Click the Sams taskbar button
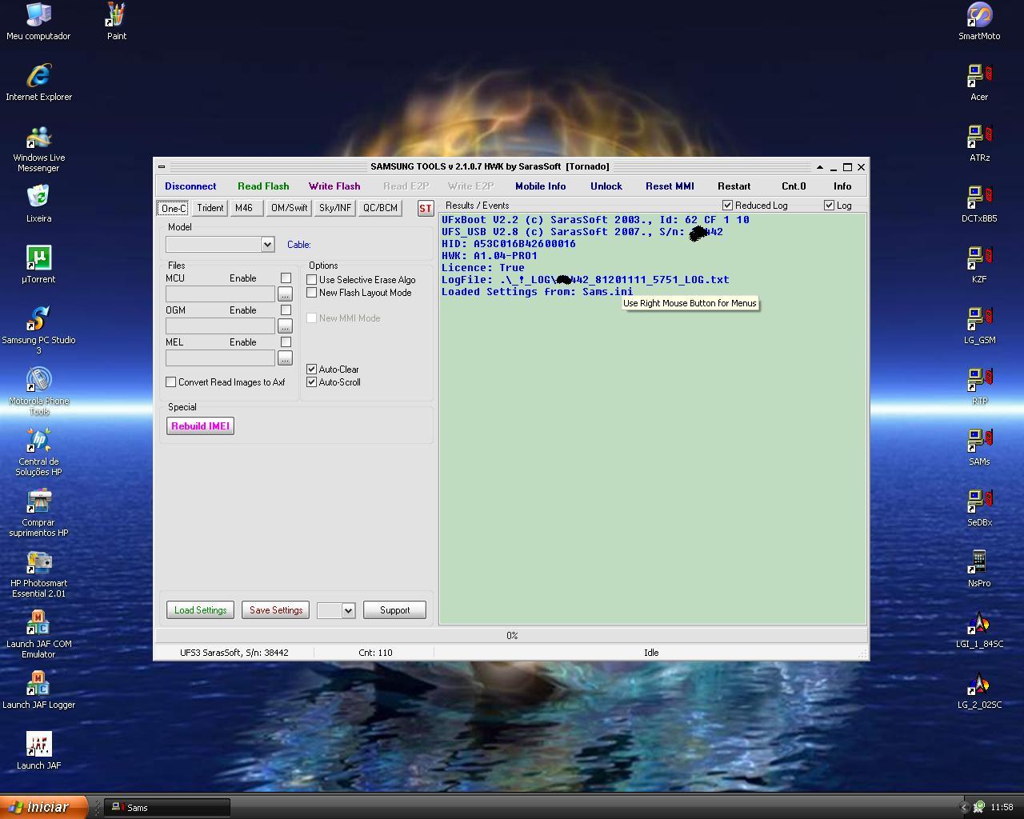 167,808
